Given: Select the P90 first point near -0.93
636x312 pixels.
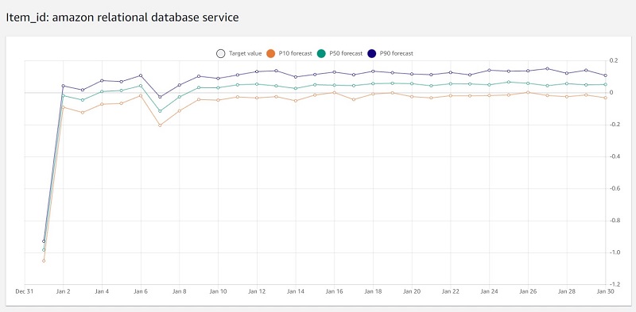Looking at the screenshot, I should (44, 241).
